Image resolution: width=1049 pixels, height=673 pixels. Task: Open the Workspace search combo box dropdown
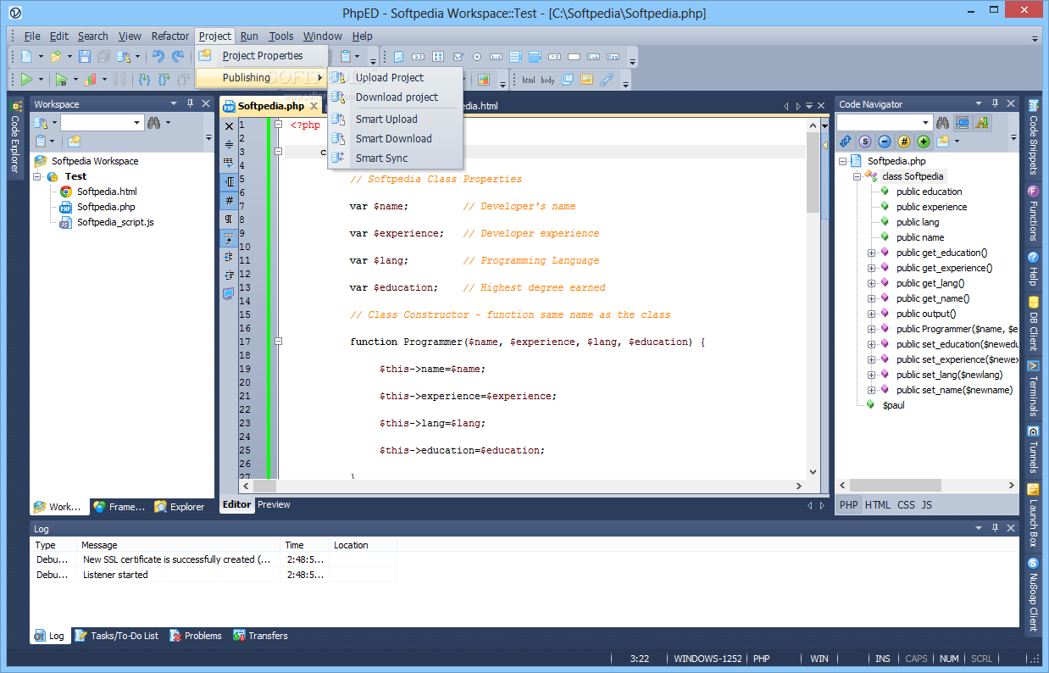point(137,123)
